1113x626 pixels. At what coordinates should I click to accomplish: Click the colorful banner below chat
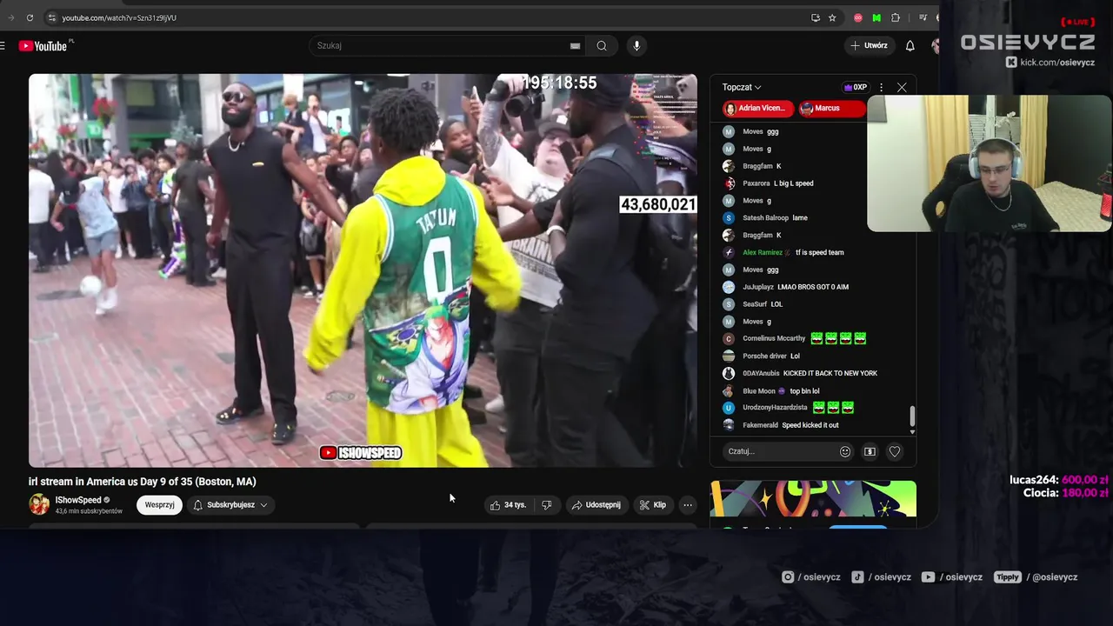[813, 499]
